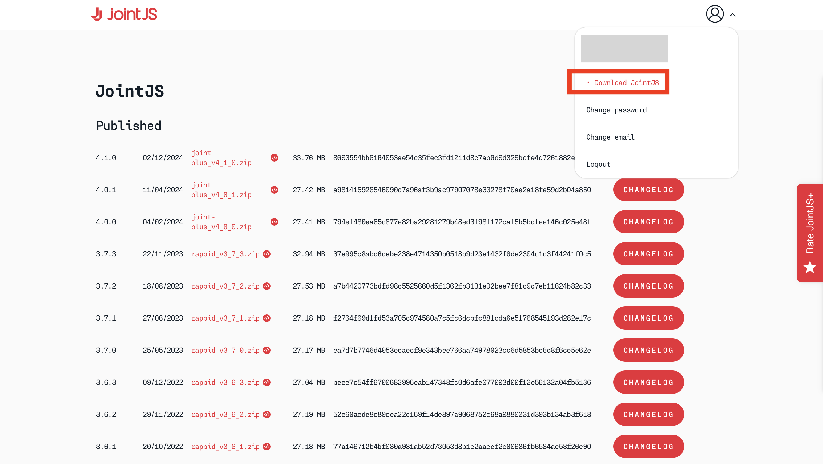Open CHANGELOG for version 3.7.1
This screenshot has width=823, height=464.
[649, 318]
